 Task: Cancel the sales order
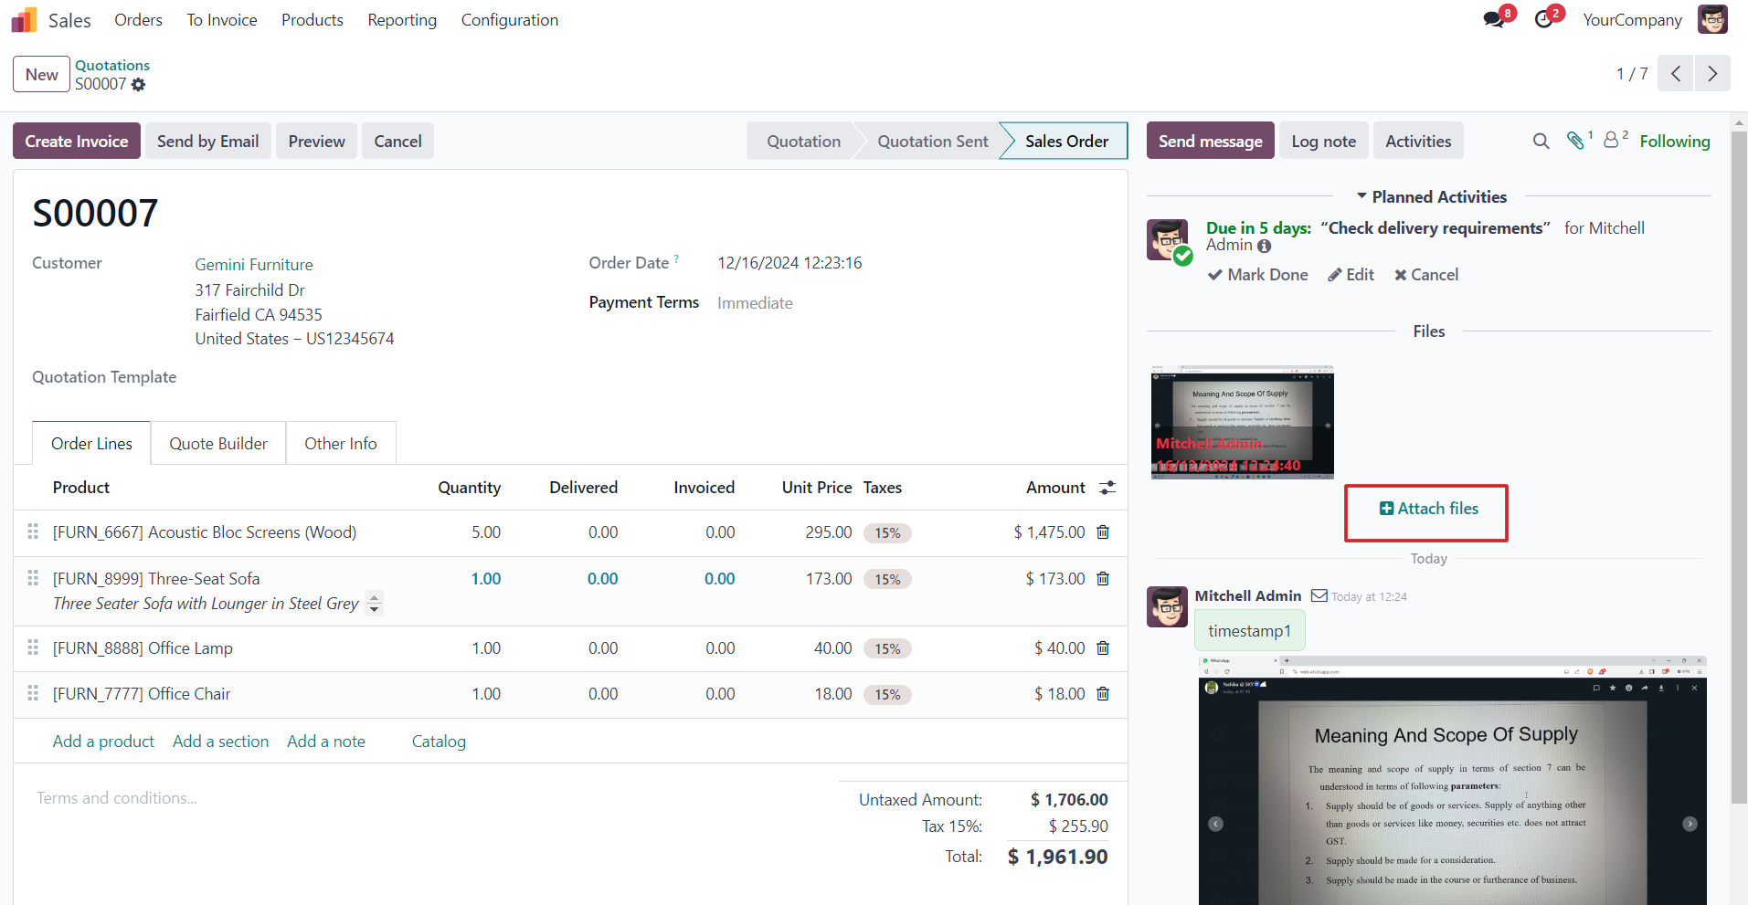397,141
